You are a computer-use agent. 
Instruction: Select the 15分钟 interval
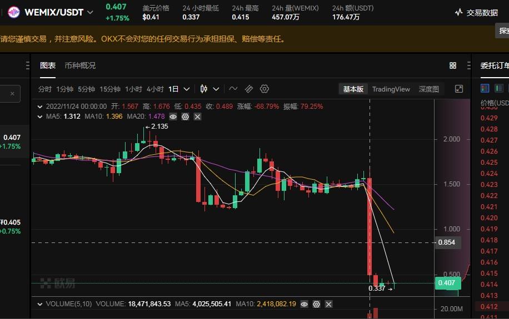coord(109,89)
